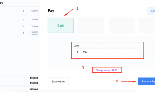The height and width of the screenshot is (92, 155).
Task: Click the $20.00 line item price
Action: [x=35, y=11]
